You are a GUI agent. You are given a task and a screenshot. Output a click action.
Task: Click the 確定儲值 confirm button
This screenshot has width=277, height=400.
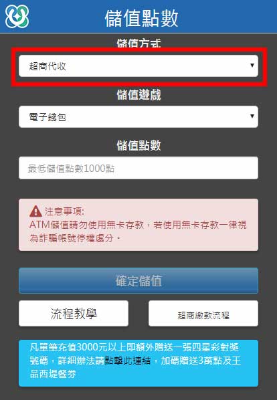pyautogui.click(x=138, y=281)
